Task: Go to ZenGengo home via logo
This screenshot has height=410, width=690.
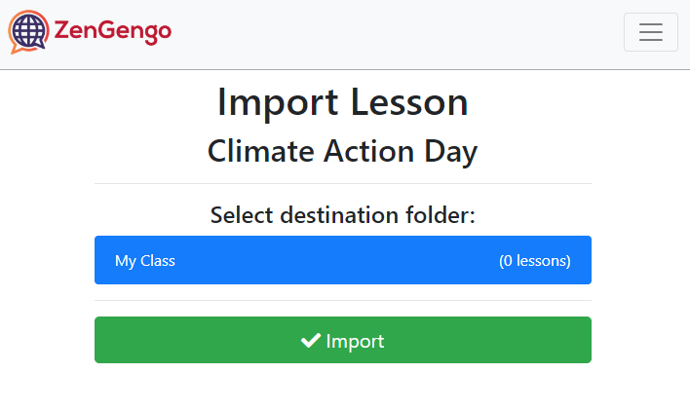Action: coord(90,32)
